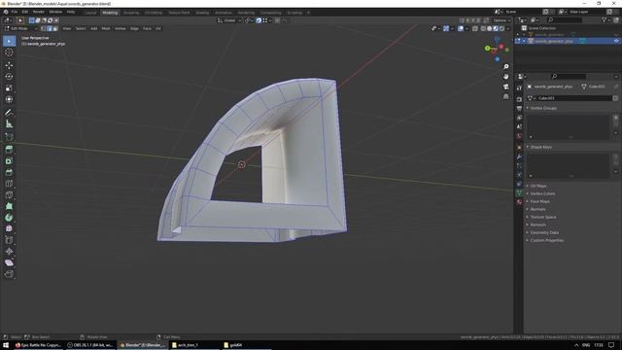This screenshot has width=622, height=350.
Task: Click the Windows Start button
Action: click(x=6, y=345)
